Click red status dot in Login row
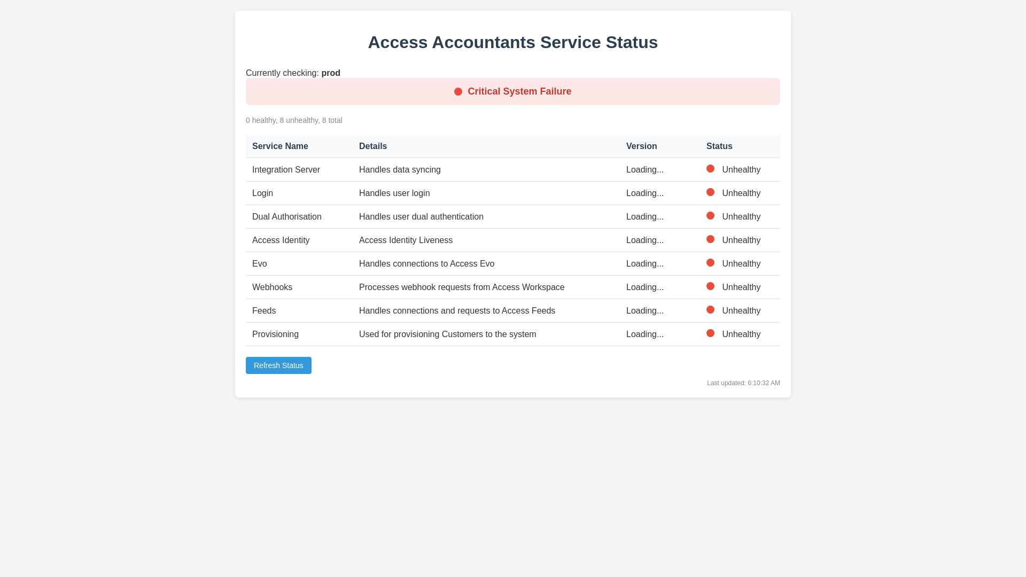1026x577 pixels. click(x=710, y=192)
